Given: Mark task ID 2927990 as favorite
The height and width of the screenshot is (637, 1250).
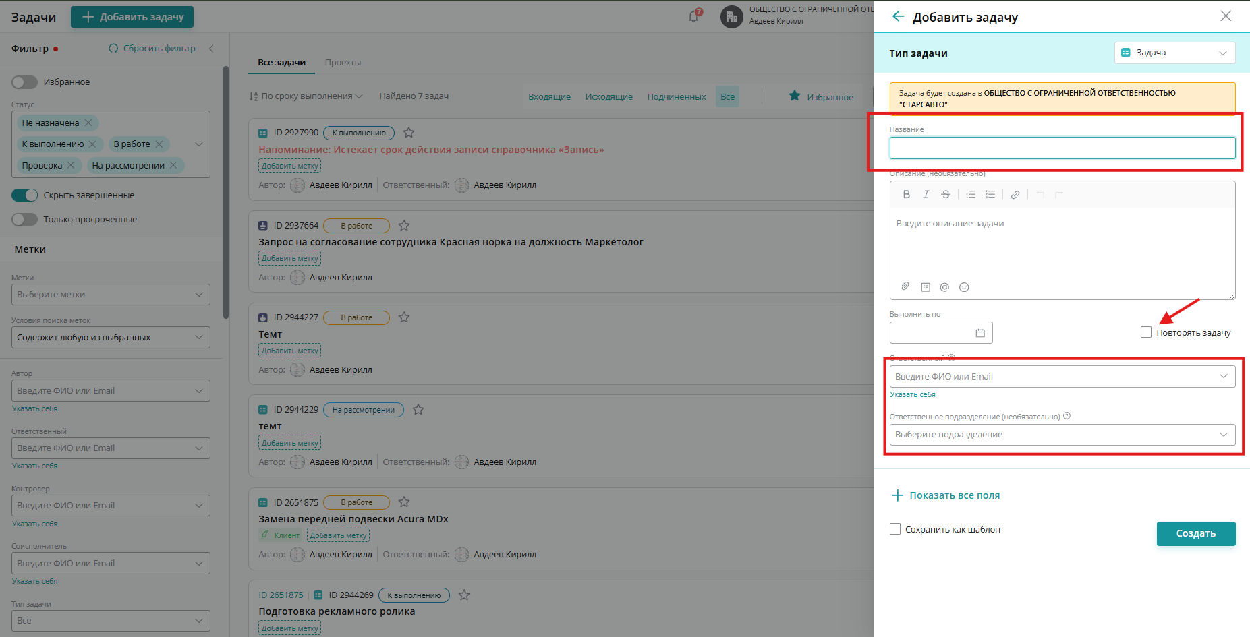Looking at the screenshot, I should 409,133.
